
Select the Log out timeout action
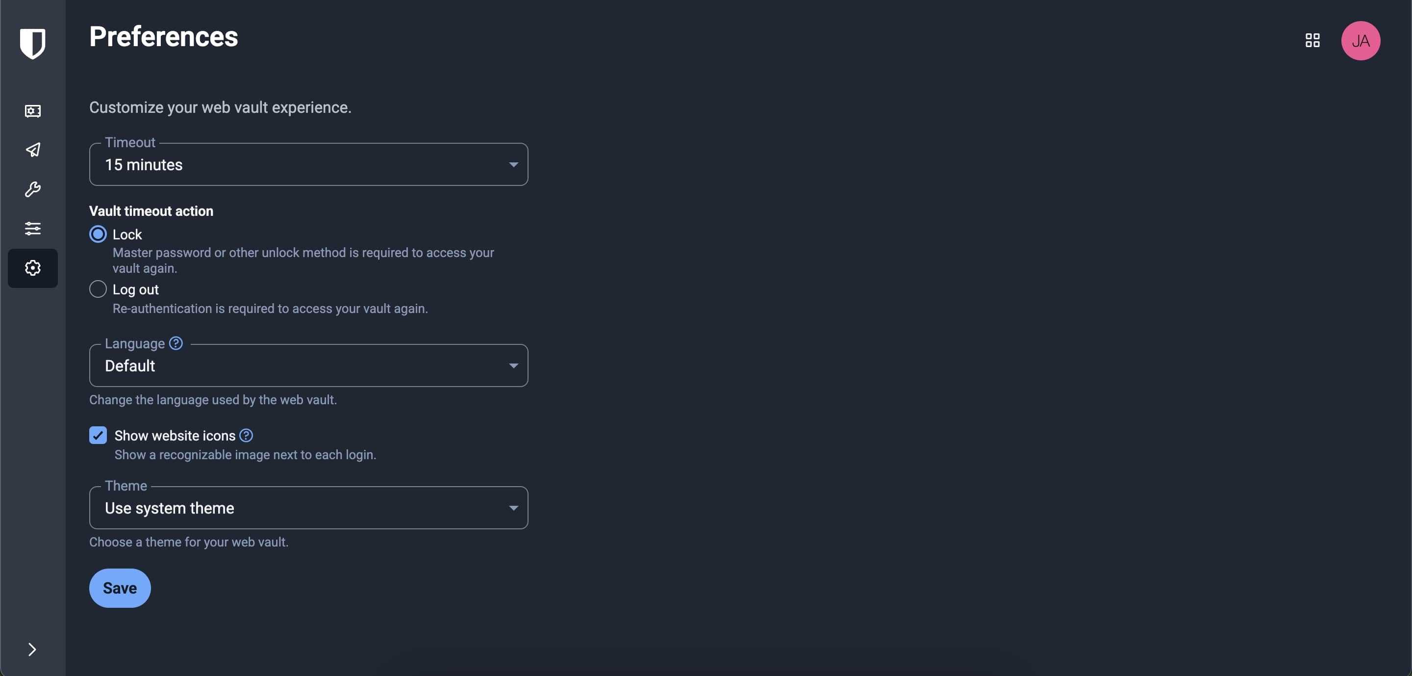(x=98, y=289)
